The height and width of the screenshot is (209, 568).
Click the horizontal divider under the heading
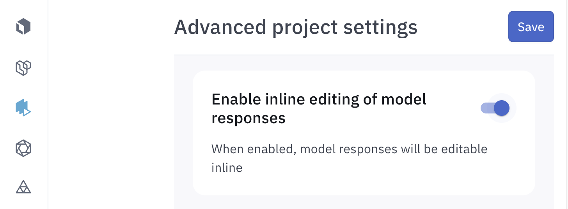coord(364,55)
